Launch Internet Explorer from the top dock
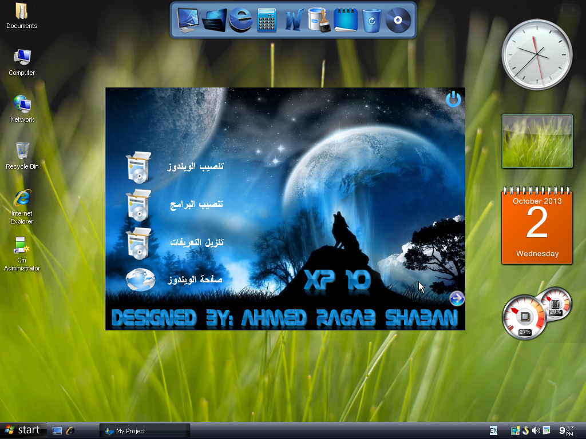The height and width of the screenshot is (439, 586). [241, 20]
